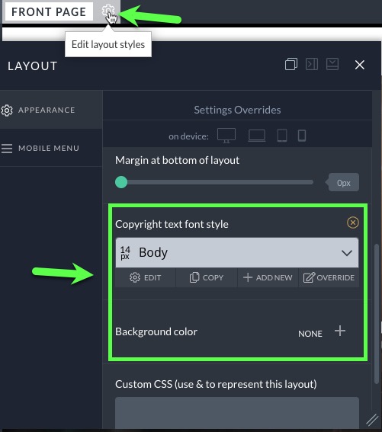
Task: Add a background color with plus icon
Action: 340,331
